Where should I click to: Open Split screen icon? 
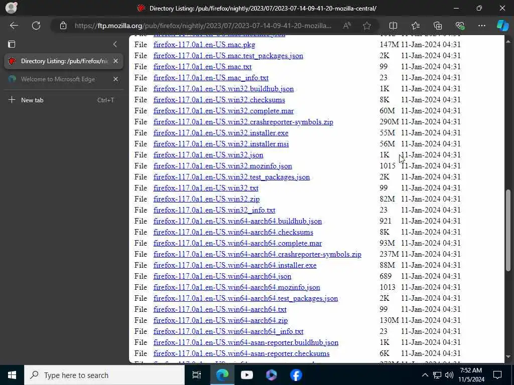pyautogui.click(x=393, y=26)
